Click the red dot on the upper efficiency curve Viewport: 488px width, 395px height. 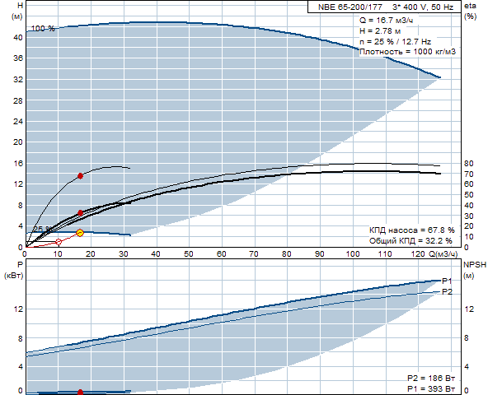[80, 176]
